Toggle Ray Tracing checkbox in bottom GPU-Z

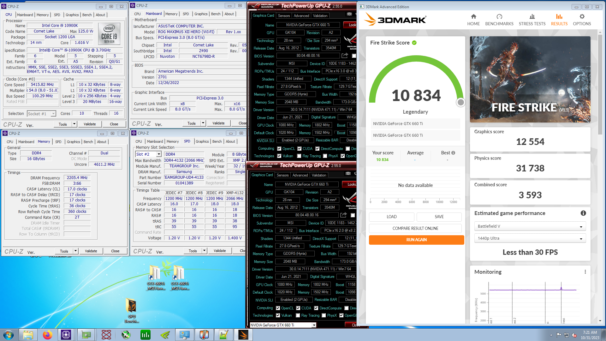pyautogui.click(x=298, y=315)
